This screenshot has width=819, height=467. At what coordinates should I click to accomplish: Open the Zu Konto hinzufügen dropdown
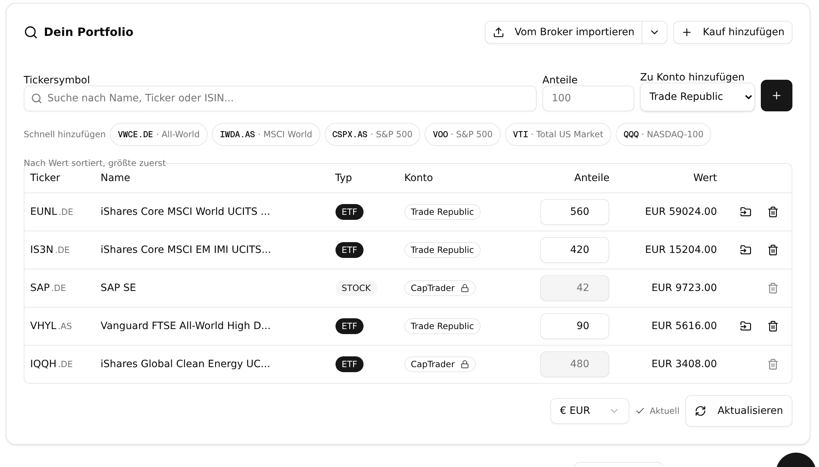pos(697,97)
